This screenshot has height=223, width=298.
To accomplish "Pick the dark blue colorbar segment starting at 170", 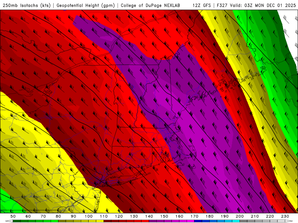I will point(198,221).
